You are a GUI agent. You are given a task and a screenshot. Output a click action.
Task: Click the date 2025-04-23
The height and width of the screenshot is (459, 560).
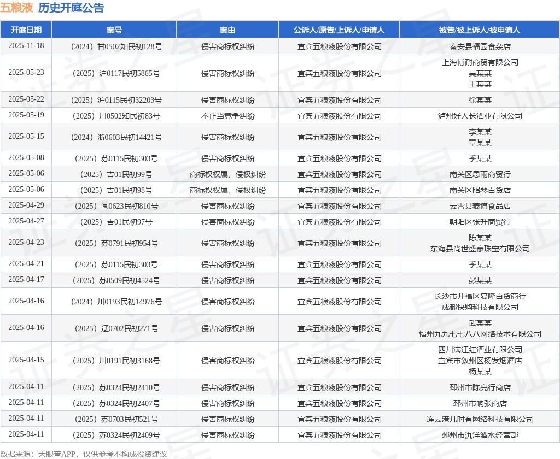point(26,243)
